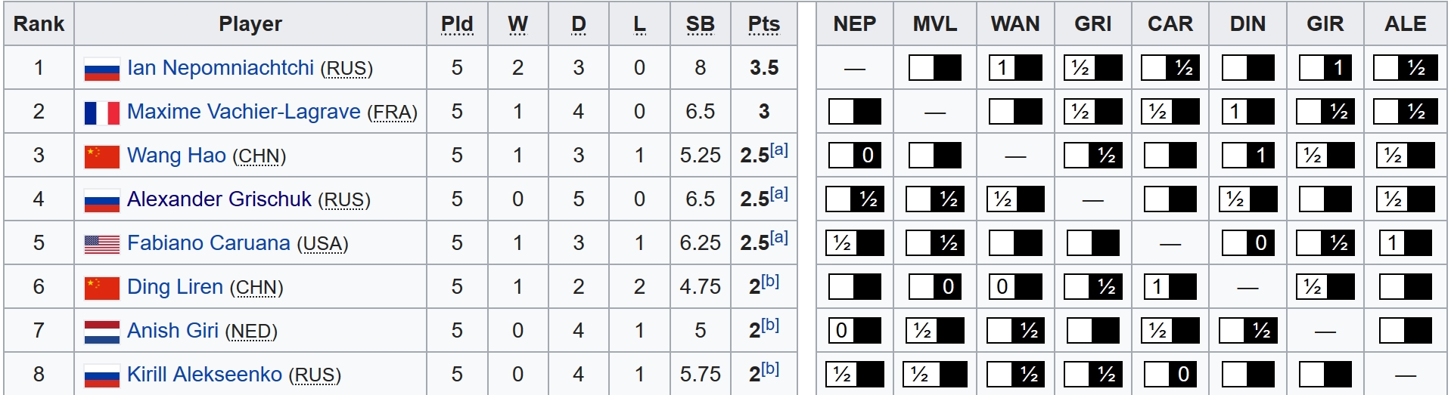The image size is (1451, 395).
Task: Click the Russian flag beside Kirill Alekseenko
Action: coord(101,375)
